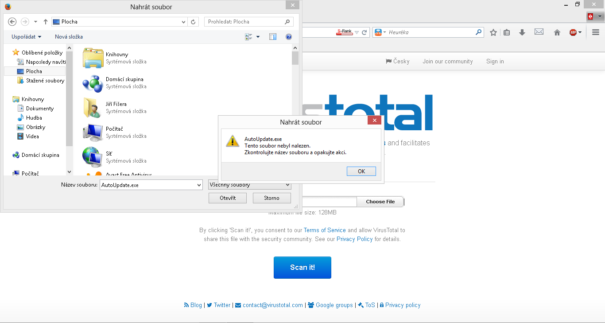Go up one folder level
The height and width of the screenshot is (323, 605).
click(x=46, y=22)
